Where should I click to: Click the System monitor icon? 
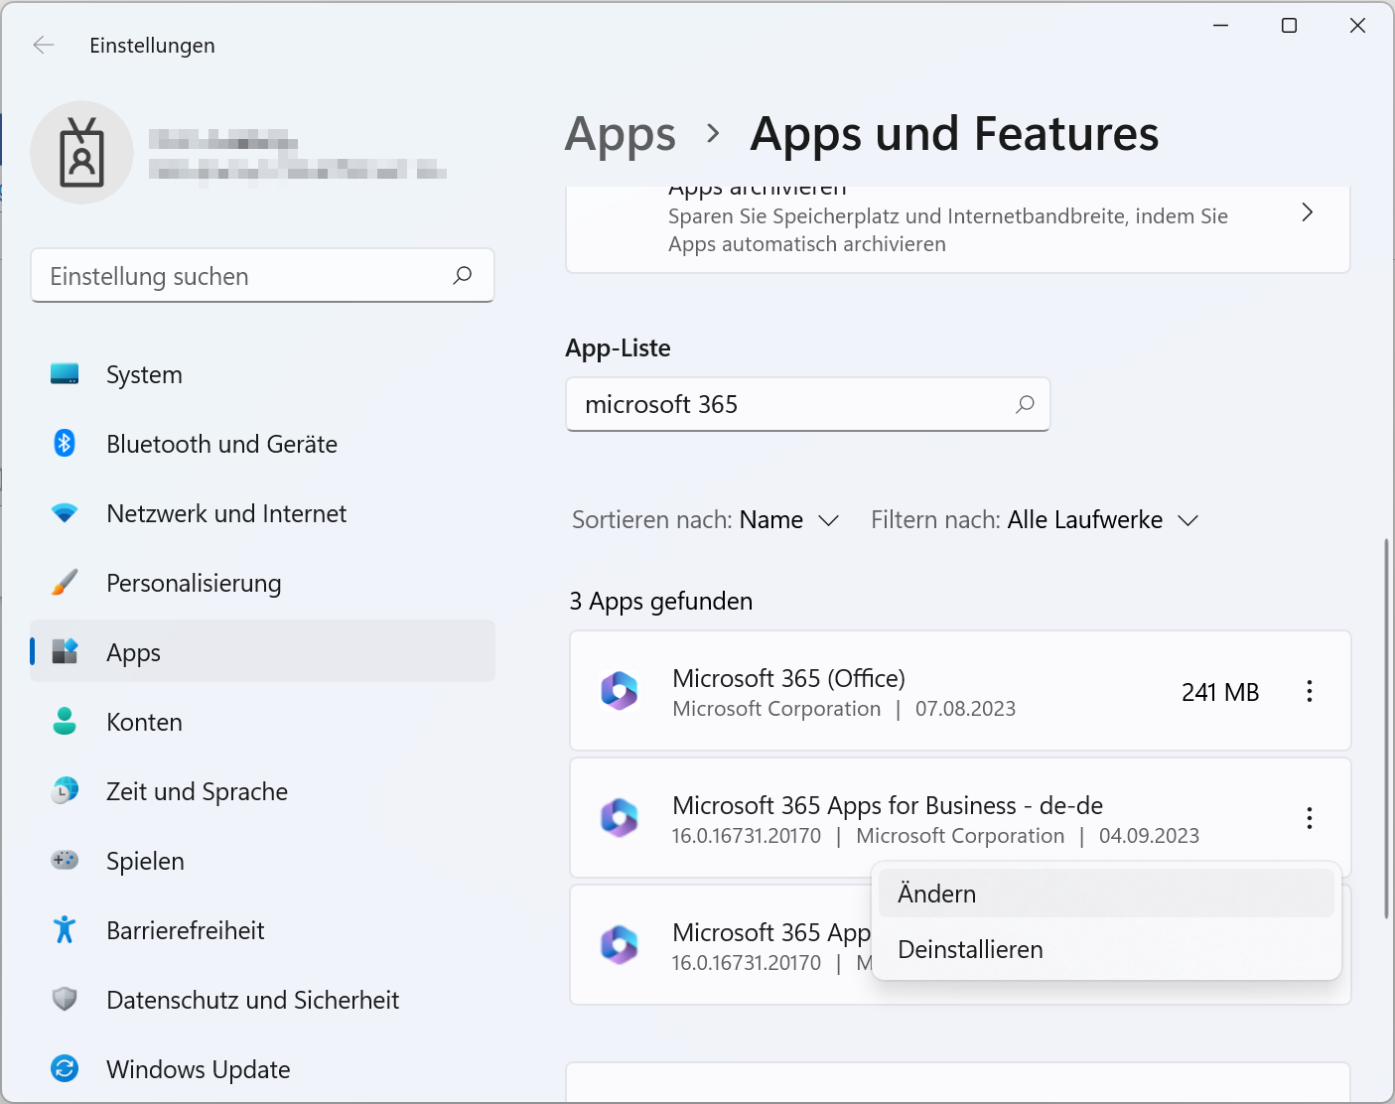coord(65,374)
